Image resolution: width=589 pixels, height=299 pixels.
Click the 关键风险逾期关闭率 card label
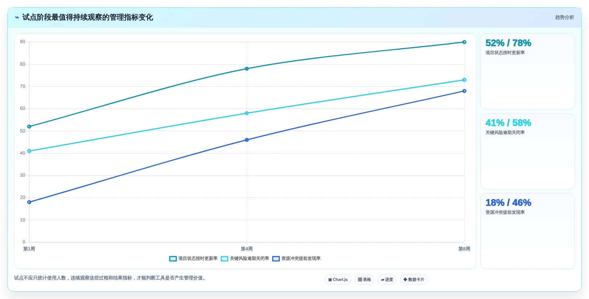click(x=505, y=133)
